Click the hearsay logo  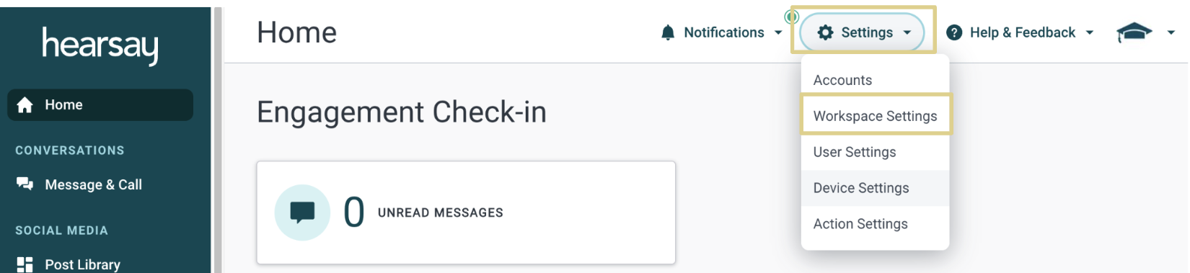100,45
